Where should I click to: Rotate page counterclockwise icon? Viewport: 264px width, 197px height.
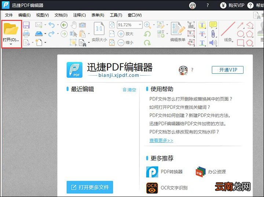147,34
